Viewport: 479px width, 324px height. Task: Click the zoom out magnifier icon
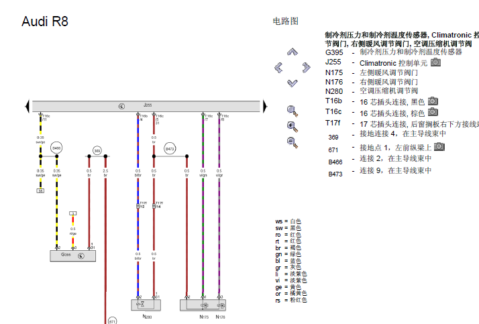point(292,142)
